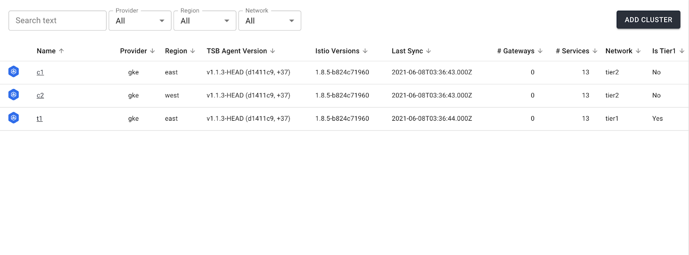Click sort arrow beside # Services
The width and height of the screenshot is (689, 255).
(595, 51)
